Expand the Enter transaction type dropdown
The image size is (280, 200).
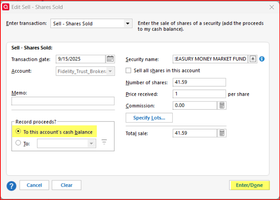tap(127, 24)
